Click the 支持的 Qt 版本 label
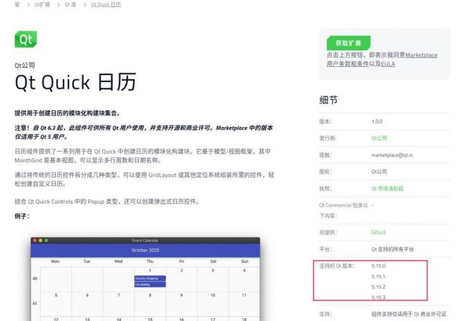 [x=337, y=266]
